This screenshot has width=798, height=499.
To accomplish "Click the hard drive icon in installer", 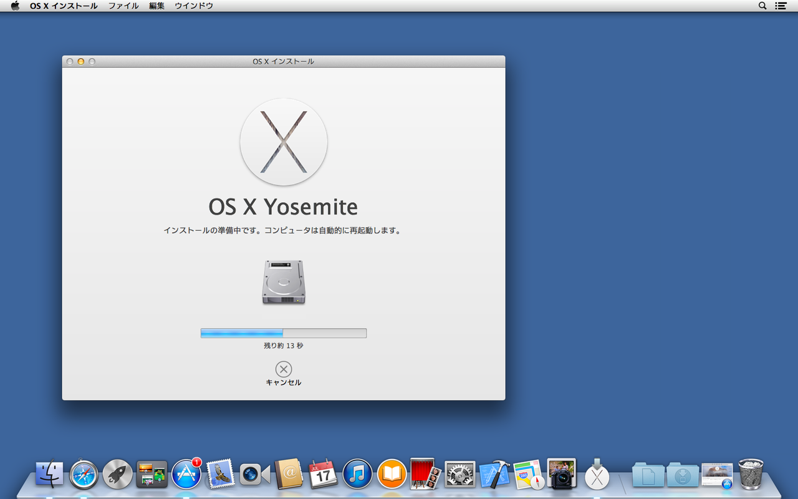I will coord(284,282).
